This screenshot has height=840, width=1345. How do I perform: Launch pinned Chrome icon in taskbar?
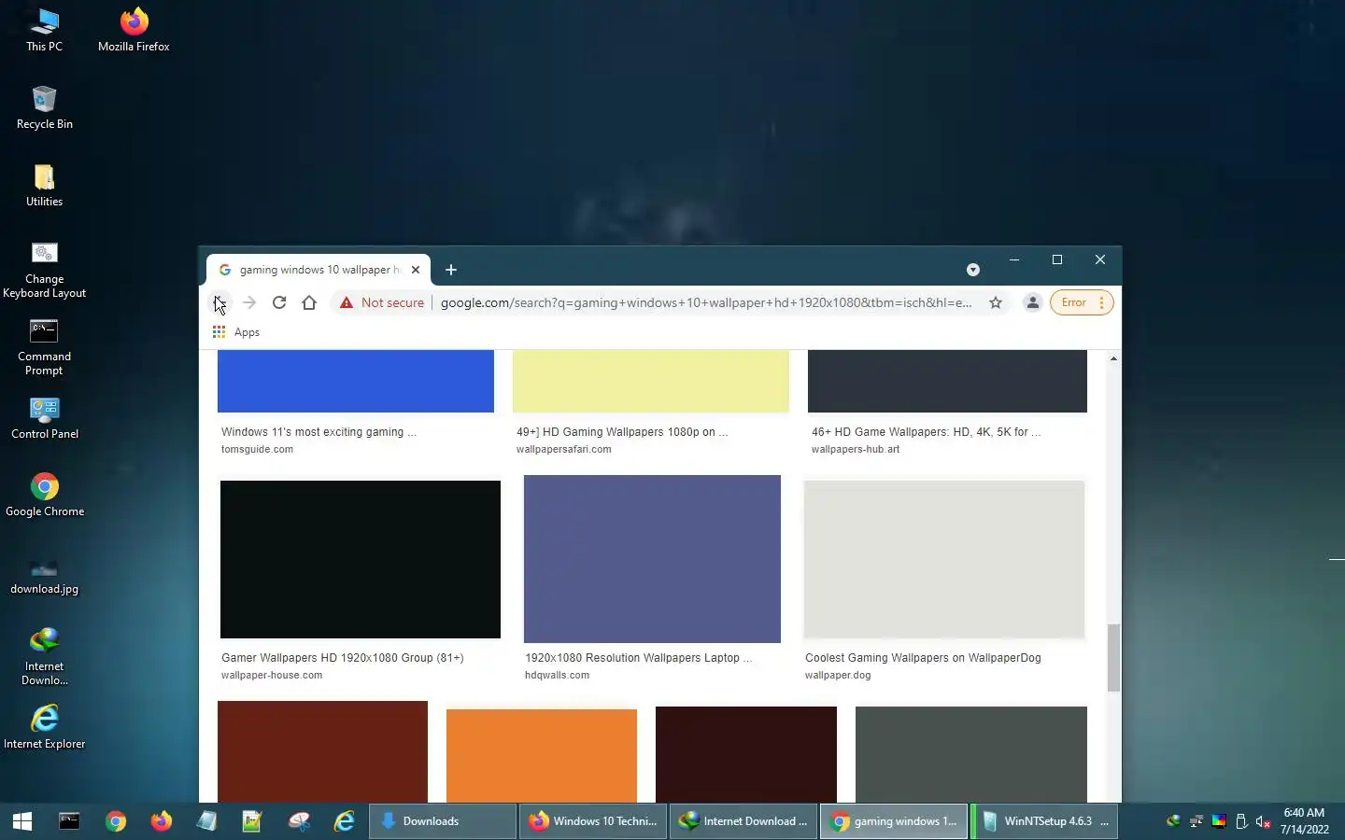116,821
